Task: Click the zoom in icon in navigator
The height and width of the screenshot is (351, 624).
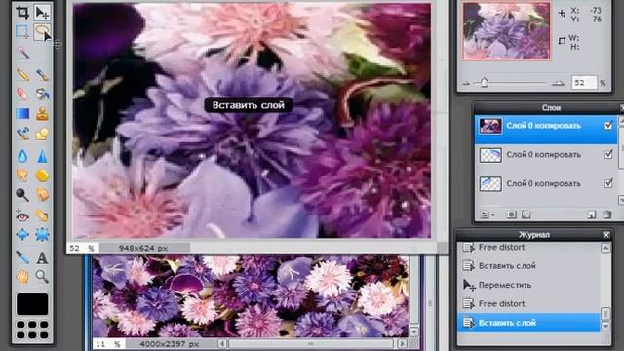Action: [558, 83]
